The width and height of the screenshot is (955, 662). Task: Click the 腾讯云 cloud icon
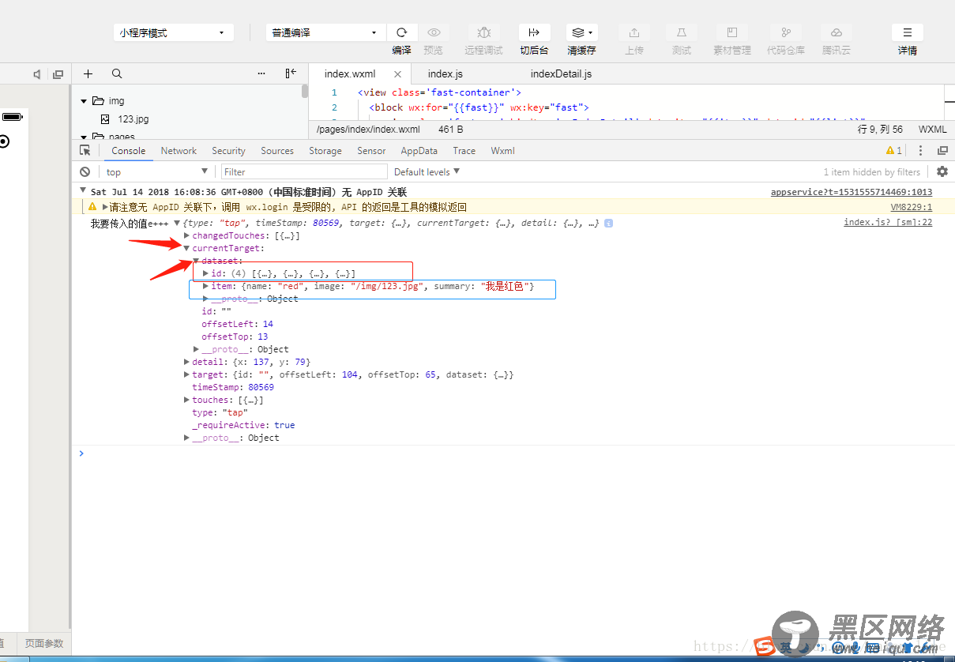click(837, 32)
